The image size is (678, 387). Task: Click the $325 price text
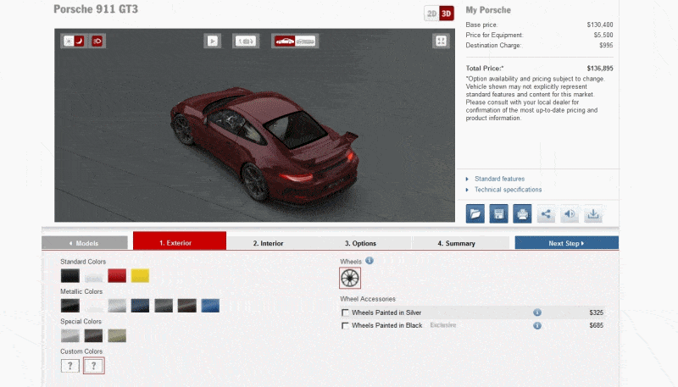597,312
